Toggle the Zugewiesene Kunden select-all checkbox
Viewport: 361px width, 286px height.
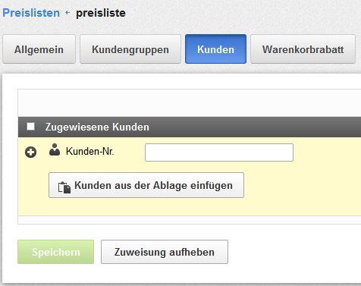tap(31, 126)
